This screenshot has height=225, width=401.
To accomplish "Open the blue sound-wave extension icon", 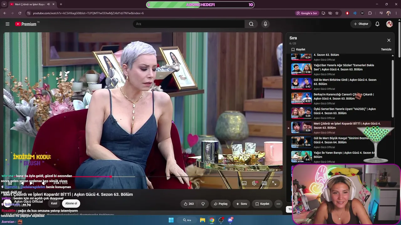I will (355, 13).
